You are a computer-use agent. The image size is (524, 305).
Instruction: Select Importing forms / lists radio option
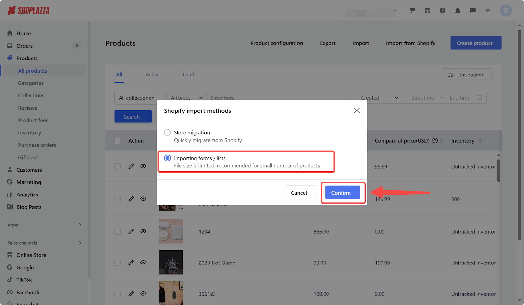pos(167,158)
